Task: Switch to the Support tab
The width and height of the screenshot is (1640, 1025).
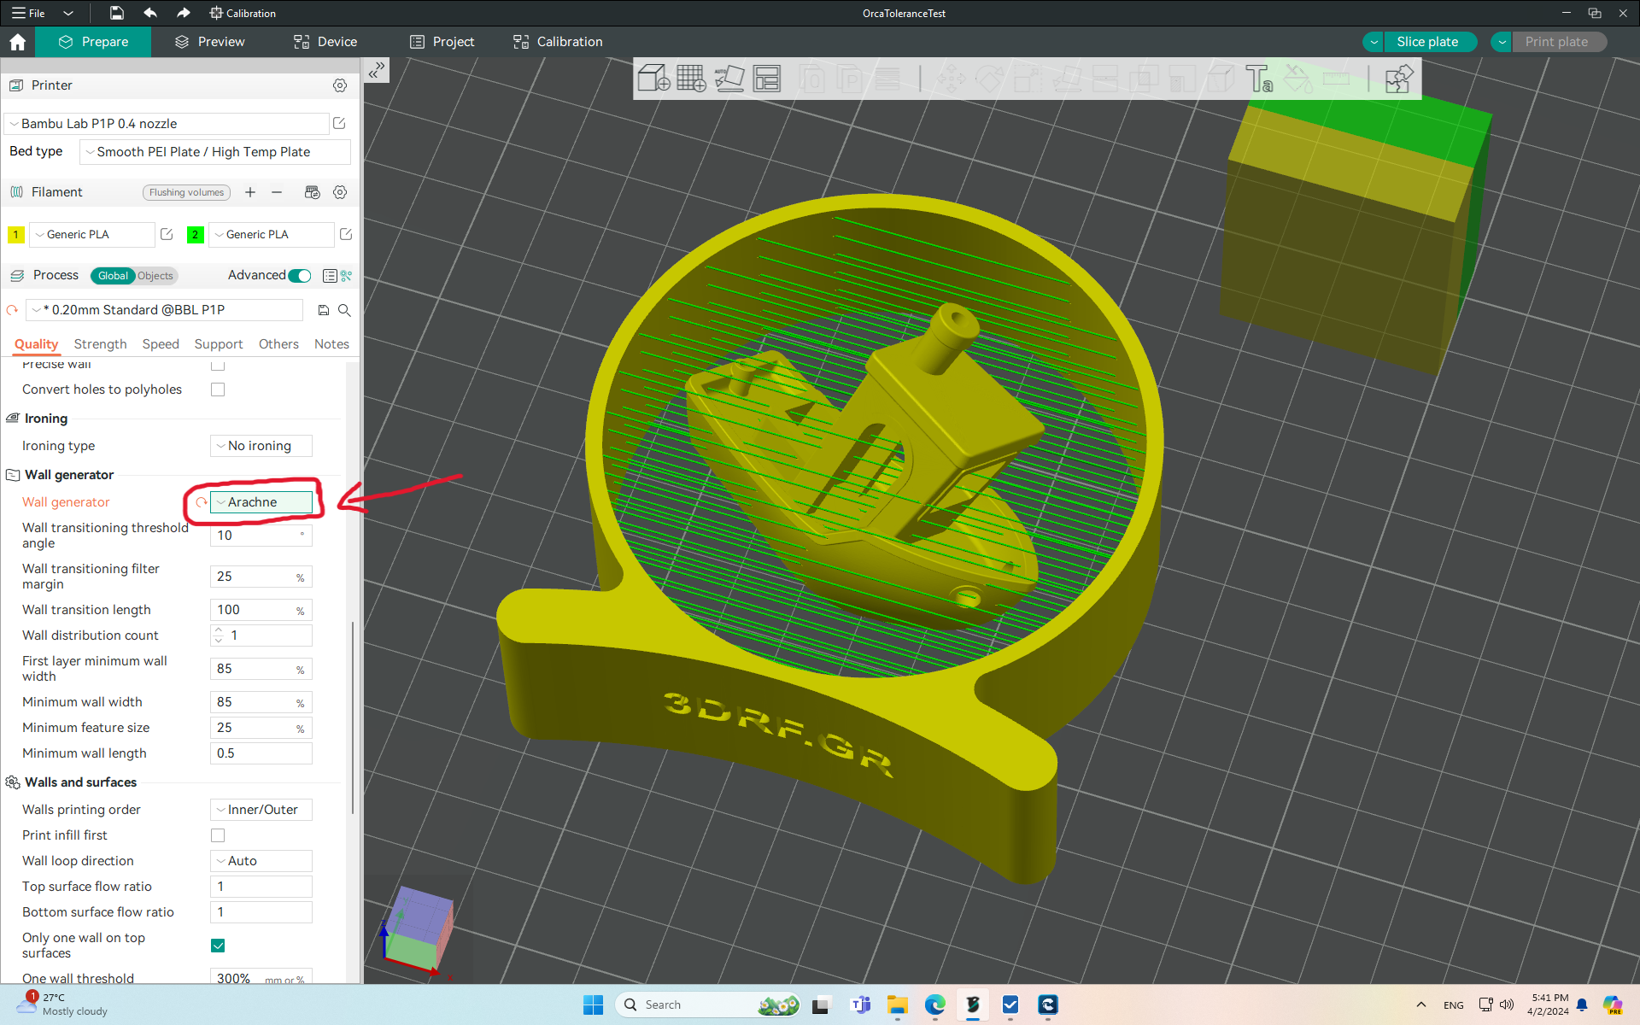Action: (x=219, y=343)
